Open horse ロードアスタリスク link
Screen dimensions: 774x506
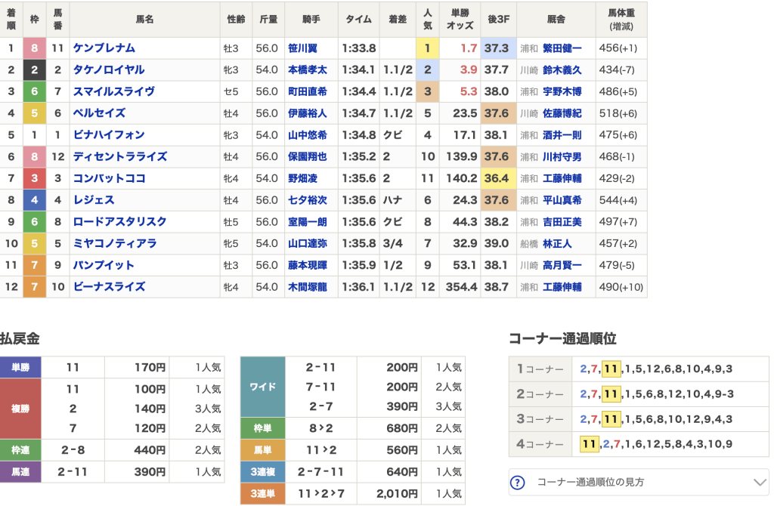click(120, 222)
